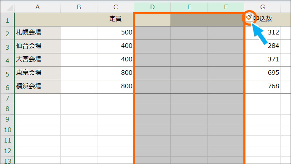Click cell containing 東京会場
291x164 pixels.
coord(38,73)
